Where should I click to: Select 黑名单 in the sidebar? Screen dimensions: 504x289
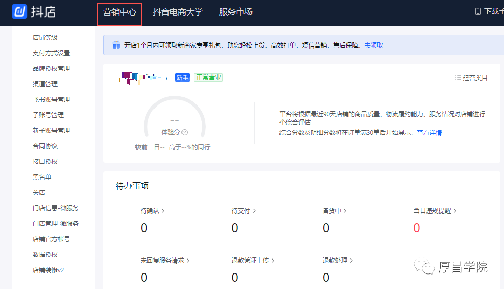(x=42, y=177)
